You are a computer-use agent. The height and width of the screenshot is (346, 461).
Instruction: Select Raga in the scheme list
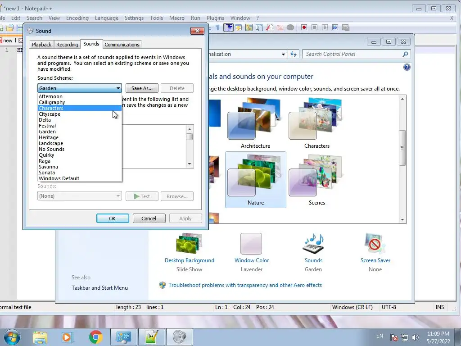80,161
